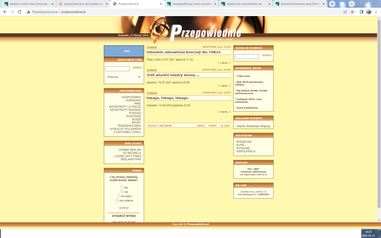Click the browser back arrow
The image size is (381, 238).
click(5, 12)
